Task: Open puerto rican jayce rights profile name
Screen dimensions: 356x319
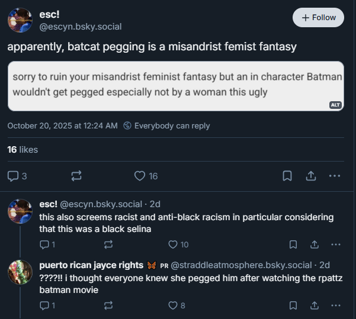Action: tap(91, 265)
